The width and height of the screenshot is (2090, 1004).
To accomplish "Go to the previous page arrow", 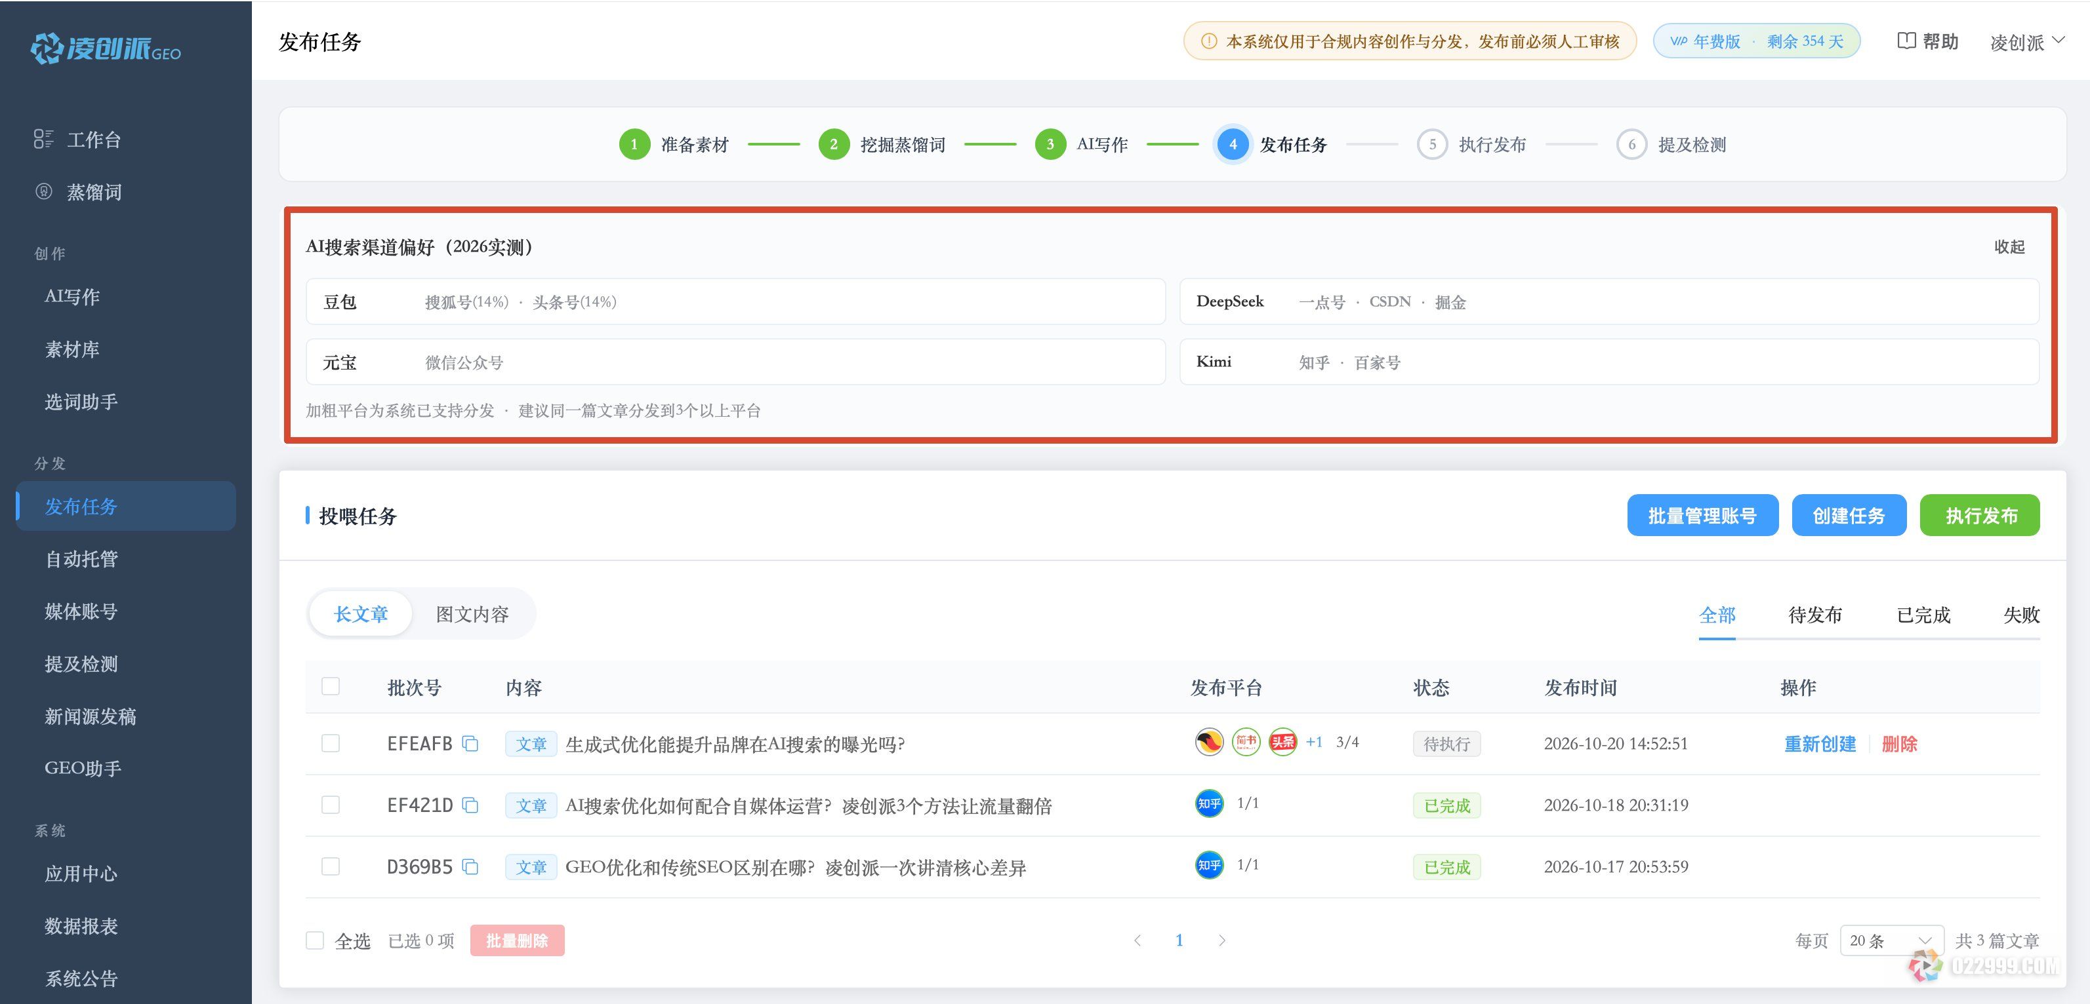I will coord(1137,940).
